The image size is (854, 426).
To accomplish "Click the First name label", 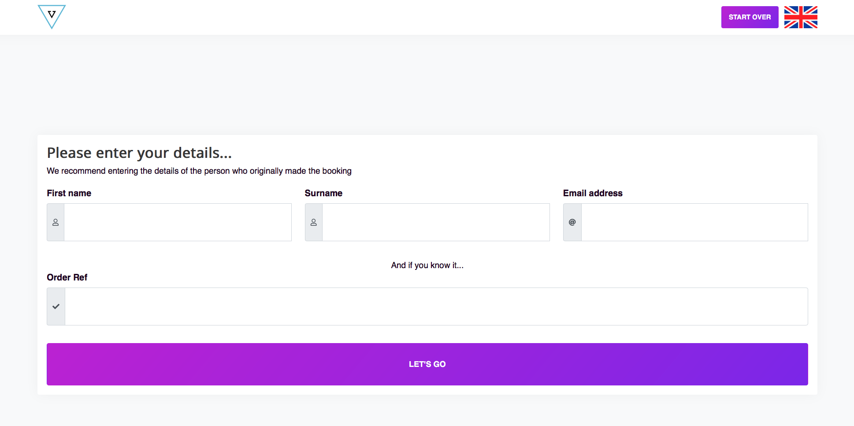I will click(69, 193).
